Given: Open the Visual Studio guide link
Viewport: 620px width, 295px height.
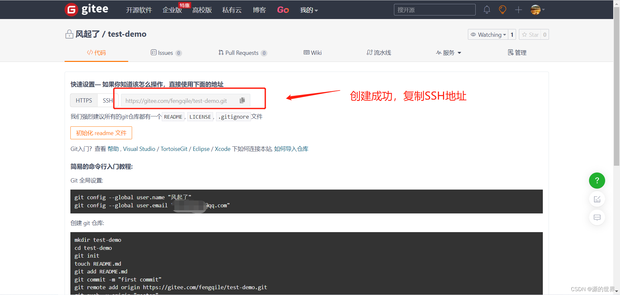Looking at the screenshot, I should [139, 149].
